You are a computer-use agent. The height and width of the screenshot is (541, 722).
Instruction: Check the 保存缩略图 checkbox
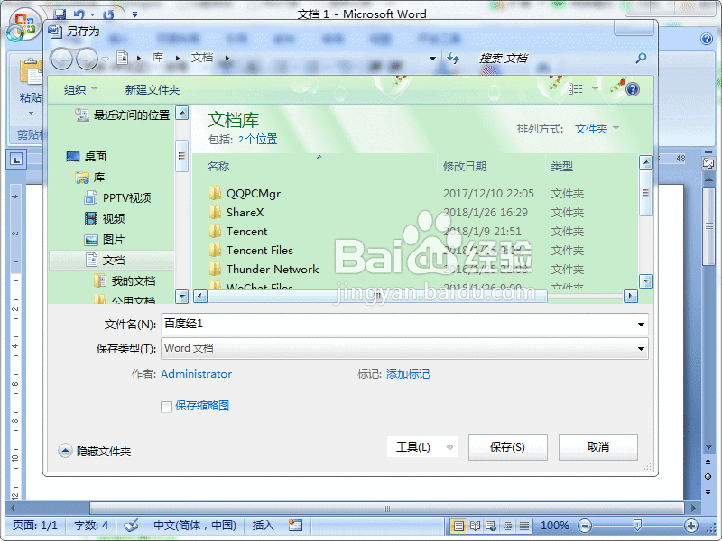click(166, 407)
